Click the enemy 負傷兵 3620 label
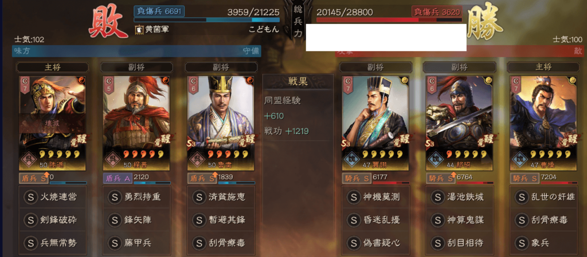Image resolution: width=587 pixels, height=257 pixels. (x=436, y=11)
